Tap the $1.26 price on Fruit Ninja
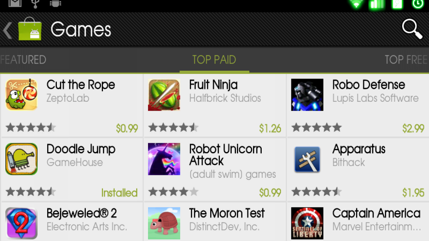This screenshot has width=429, height=241. coord(270,128)
